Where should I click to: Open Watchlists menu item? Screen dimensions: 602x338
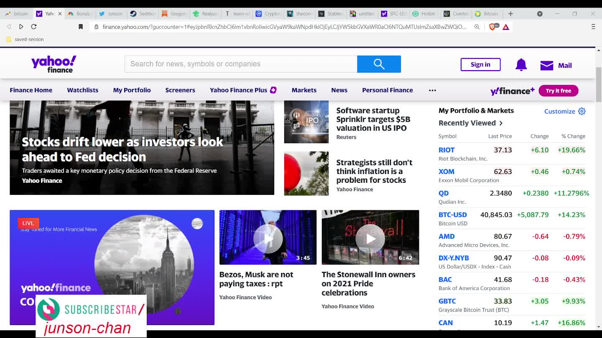83,90
